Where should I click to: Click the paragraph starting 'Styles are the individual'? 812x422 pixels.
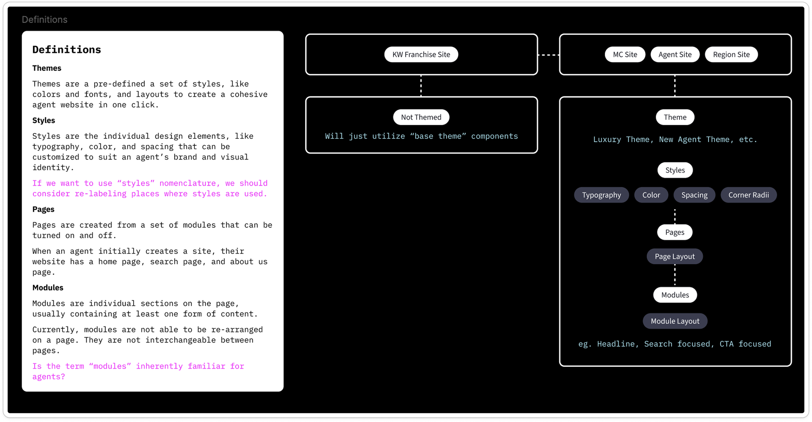click(x=143, y=152)
